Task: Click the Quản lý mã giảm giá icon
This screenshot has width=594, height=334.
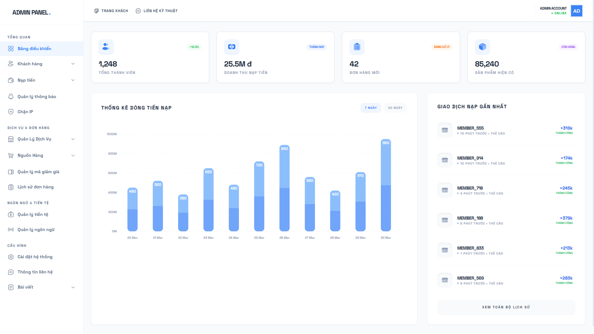Action: (11, 171)
